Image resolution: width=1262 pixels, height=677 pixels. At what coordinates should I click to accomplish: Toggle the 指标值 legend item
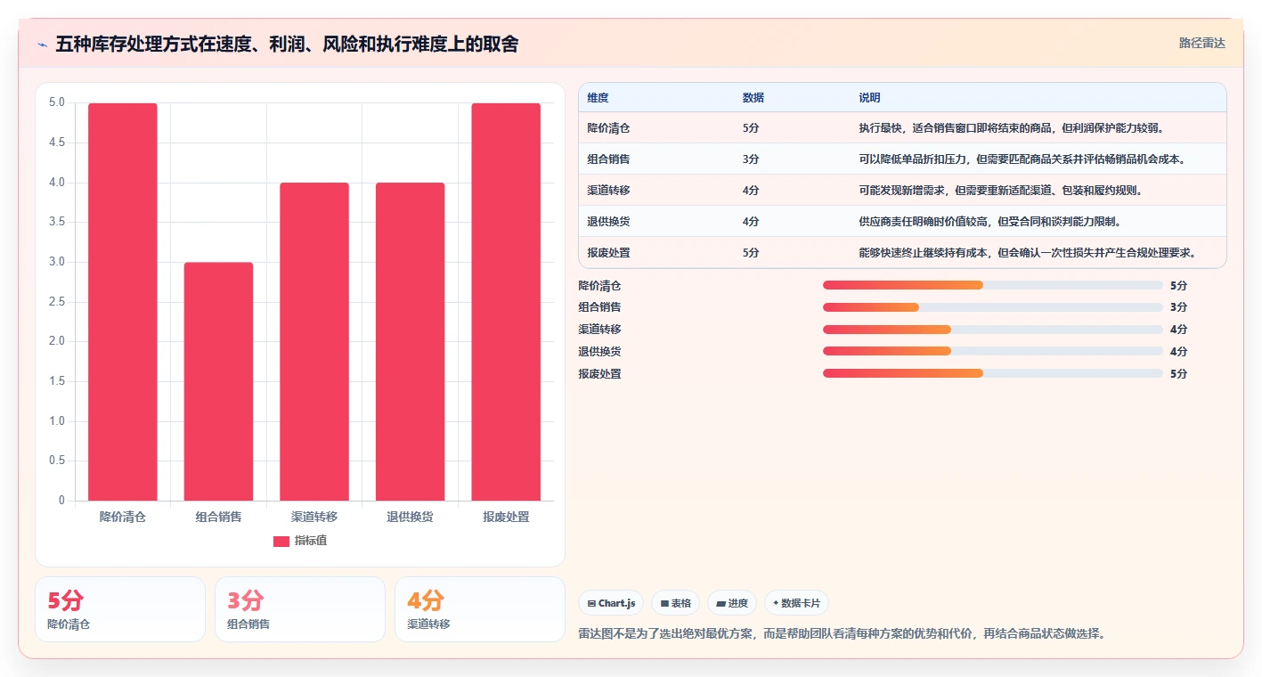300,541
